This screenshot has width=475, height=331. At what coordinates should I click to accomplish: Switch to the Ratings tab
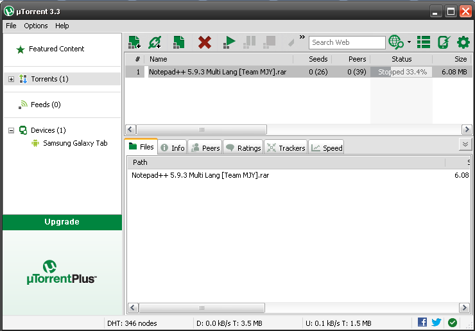(243, 148)
